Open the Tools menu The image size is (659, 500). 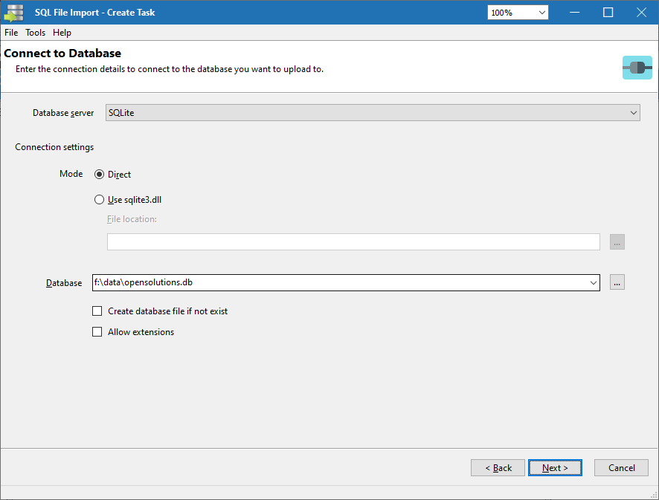35,33
